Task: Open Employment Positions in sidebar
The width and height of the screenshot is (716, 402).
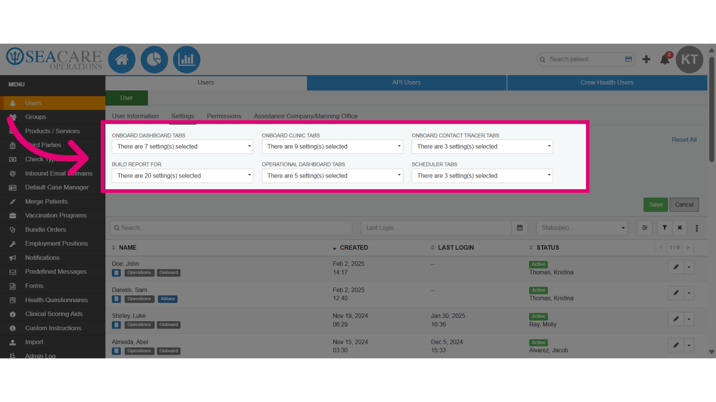Action: 53,243
